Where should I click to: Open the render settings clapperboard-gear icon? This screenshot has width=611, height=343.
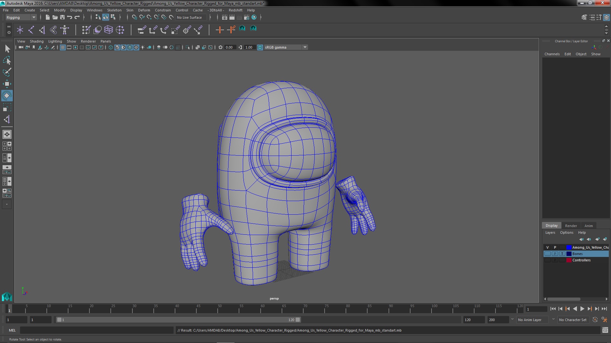coord(247,17)
